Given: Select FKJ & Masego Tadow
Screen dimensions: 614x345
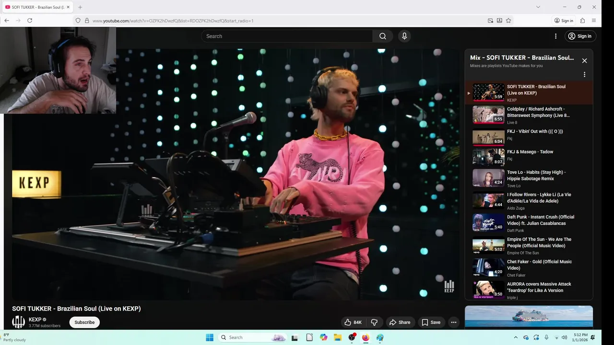Looking at the screenshot, I should [529, 157].
